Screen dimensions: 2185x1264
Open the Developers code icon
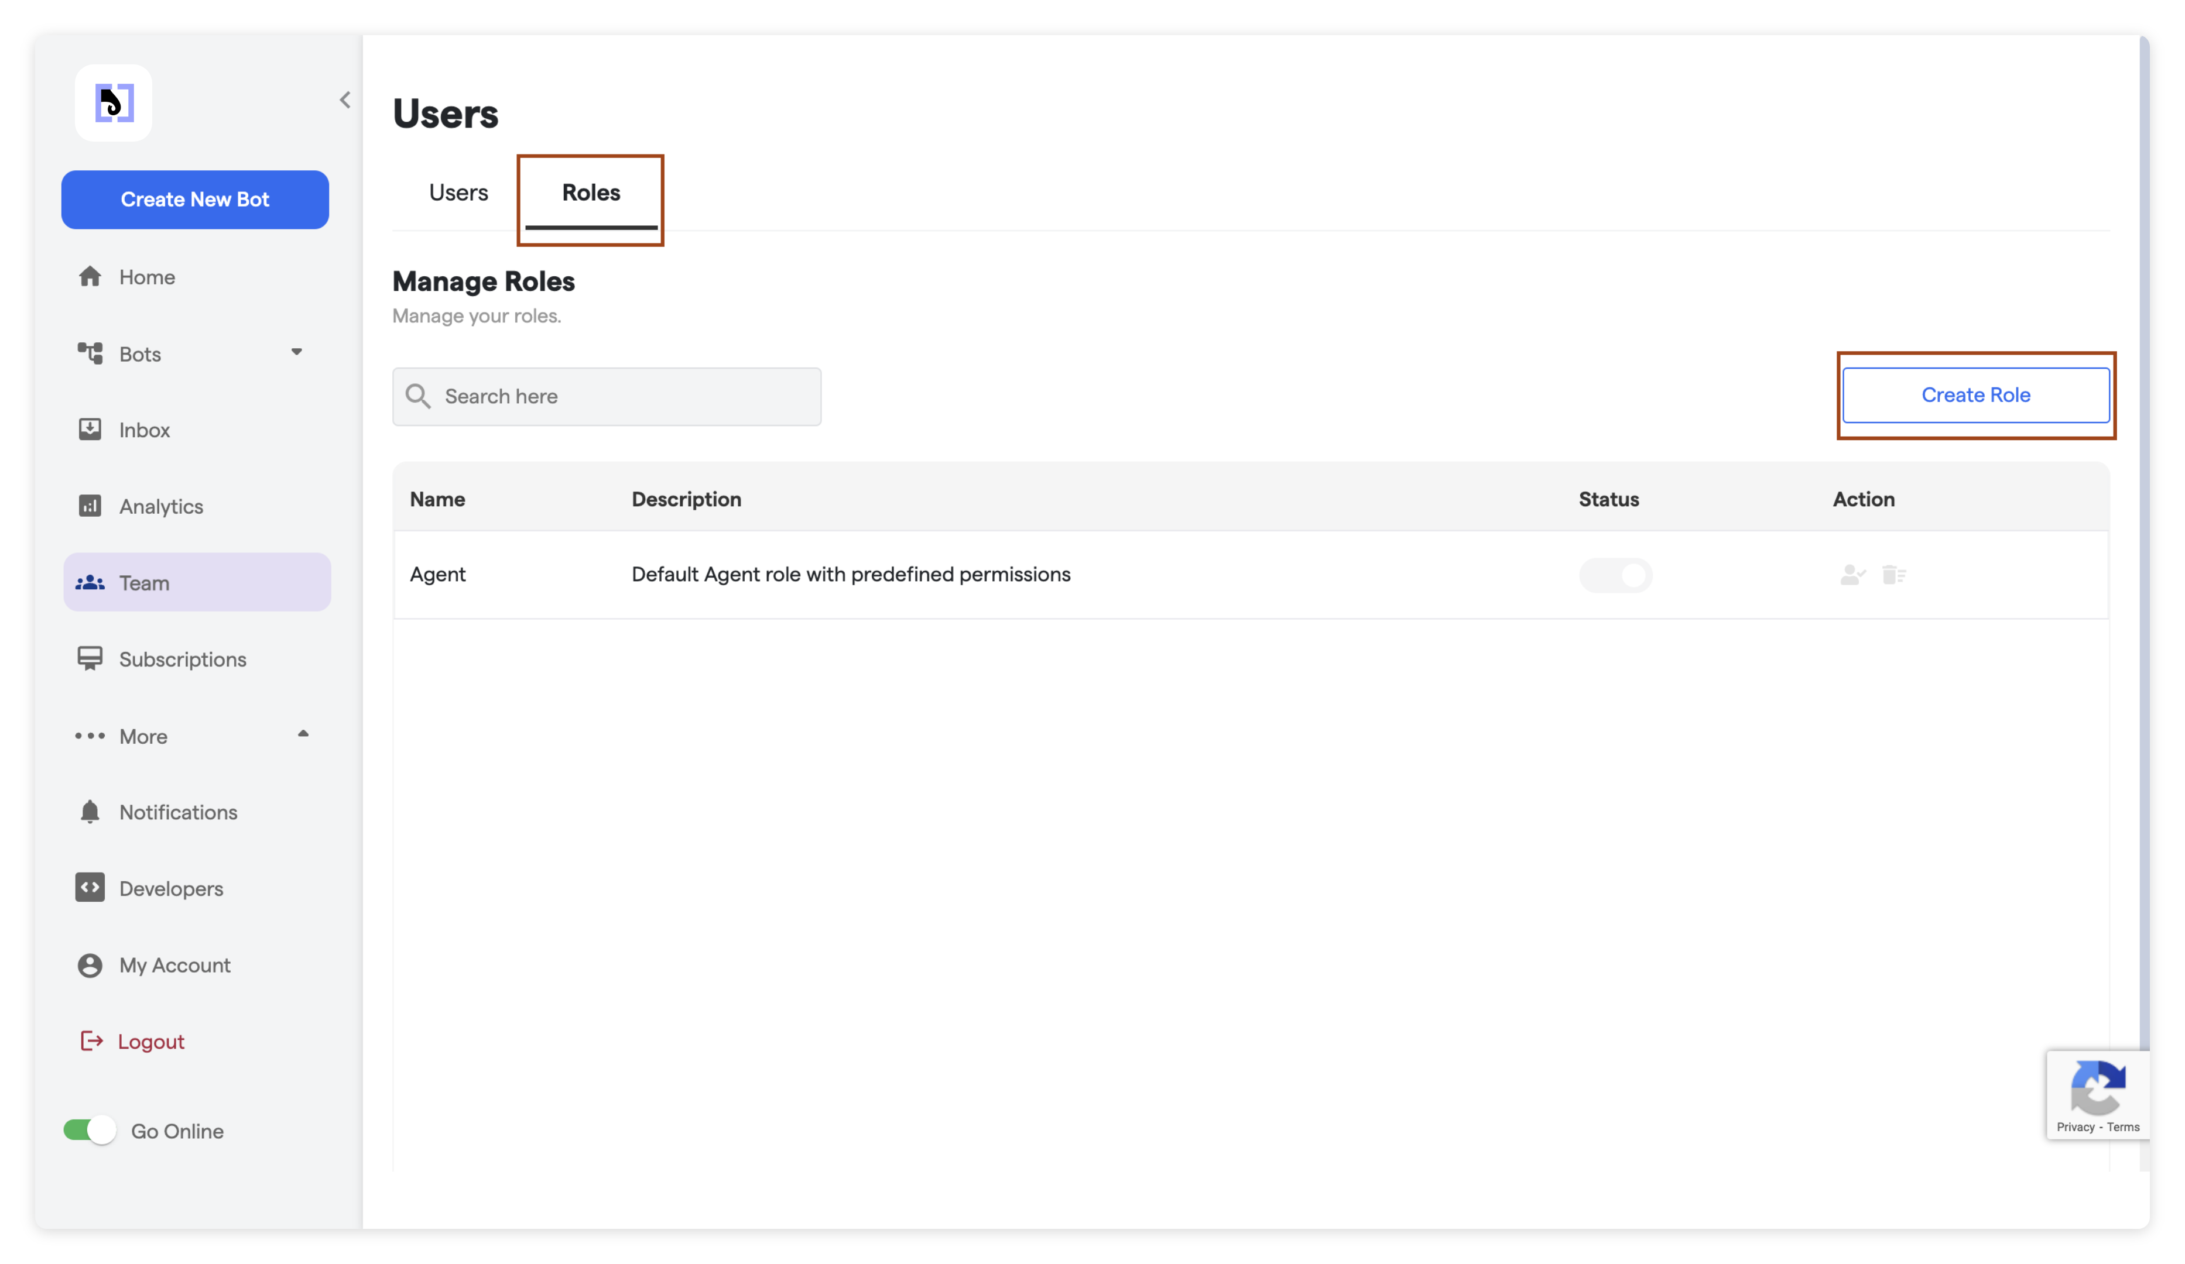(x=90, y=888)
